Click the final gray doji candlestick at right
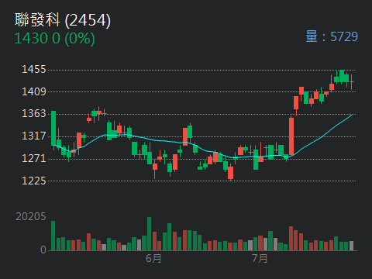Screen dimensions: 372x279 click(351, 82)
